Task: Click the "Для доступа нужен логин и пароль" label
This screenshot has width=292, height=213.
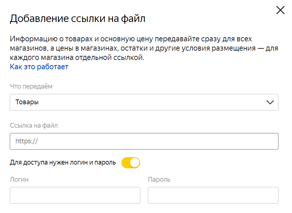Action: (63, 163)
